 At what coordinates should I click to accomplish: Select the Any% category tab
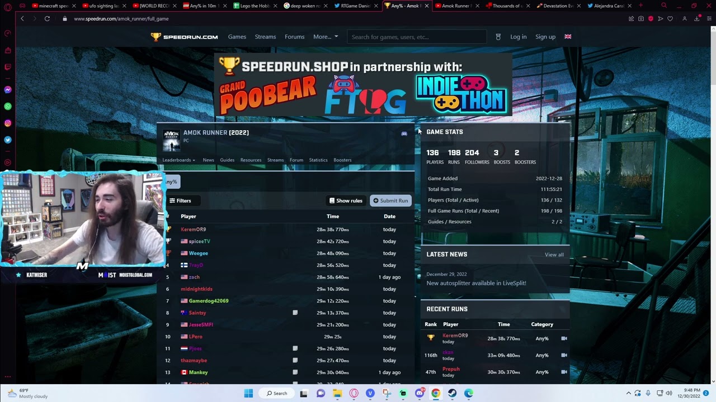172,181
